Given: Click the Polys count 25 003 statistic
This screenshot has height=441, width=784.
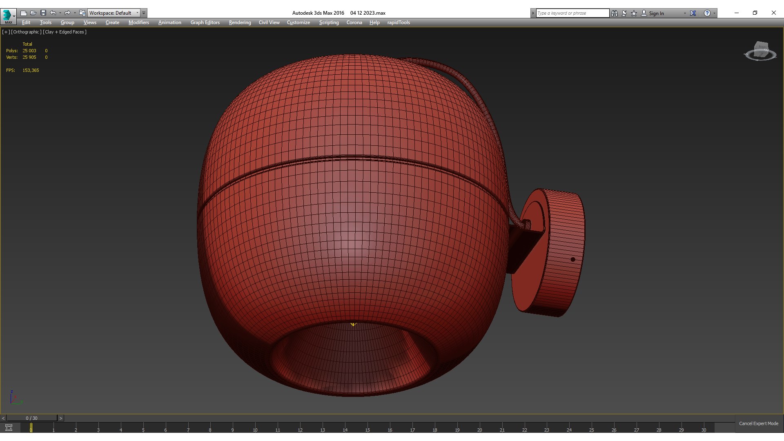Looking at the screenshot, I should [x=29, y=51].
